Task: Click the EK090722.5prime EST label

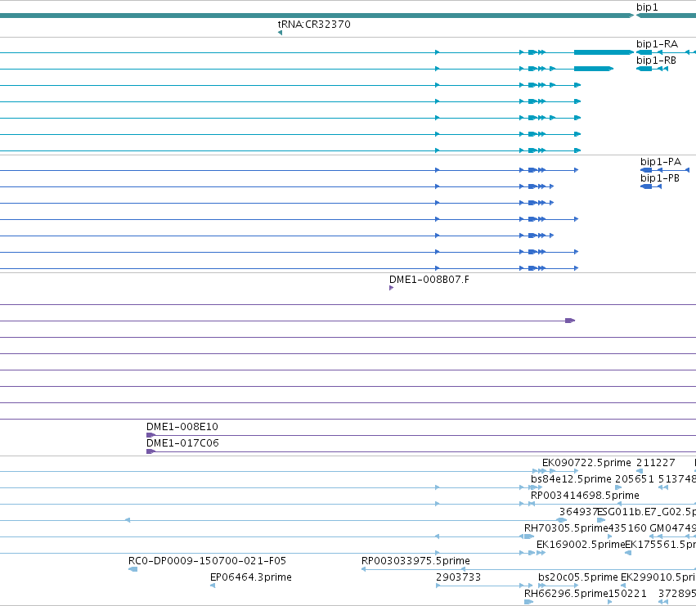Action: [586, 463]
